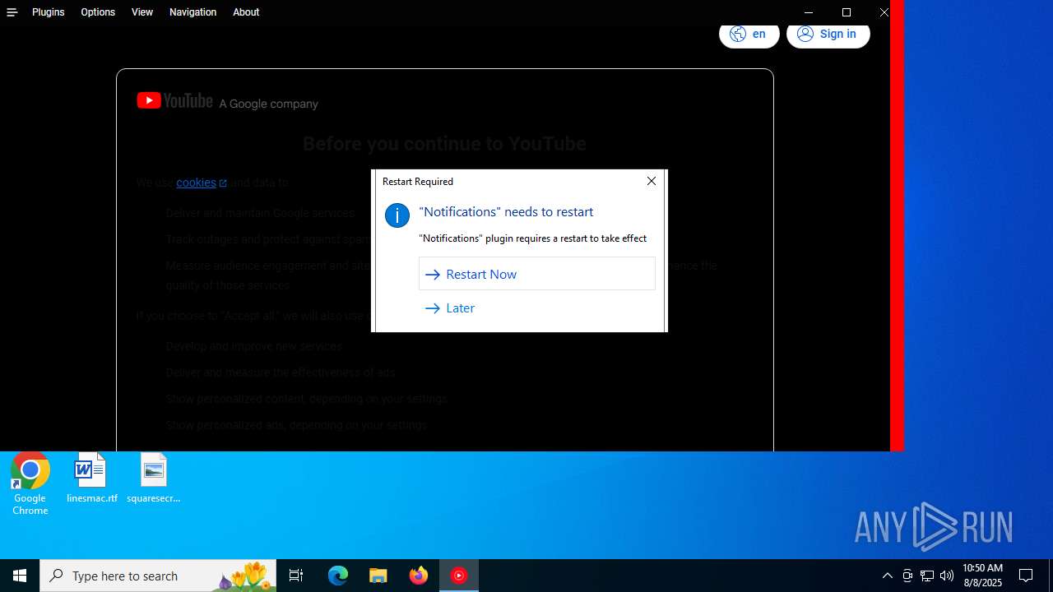Select the squaresecr image file
Viewport: 1053px width, 592px height.
(154, 478)
